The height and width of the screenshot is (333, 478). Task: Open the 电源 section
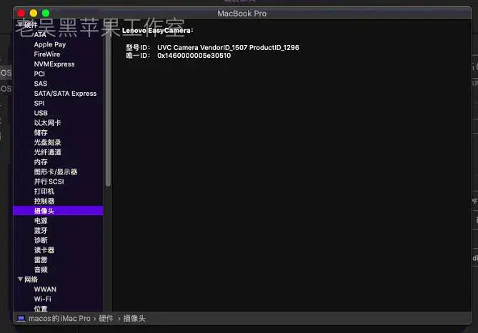click(41, 221)
